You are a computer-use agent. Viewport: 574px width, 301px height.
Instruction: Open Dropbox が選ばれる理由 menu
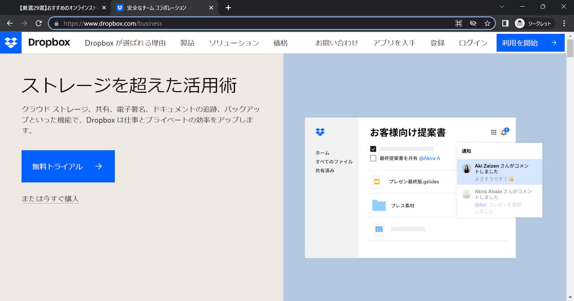[x=125, y=43]
